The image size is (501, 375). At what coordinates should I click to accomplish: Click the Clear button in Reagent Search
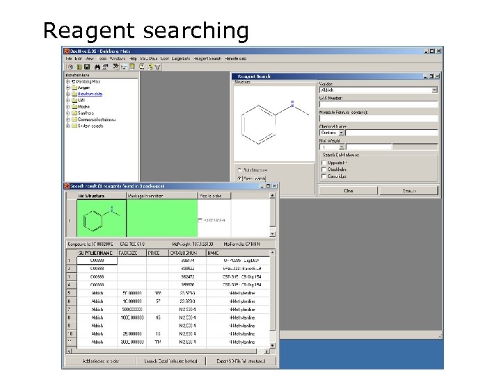[349, 191]
